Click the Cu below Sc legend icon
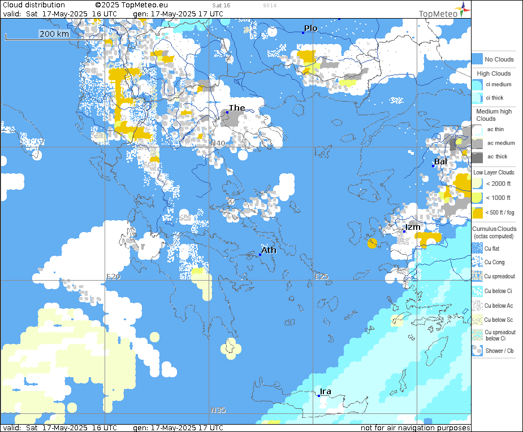 (x=477, y=320)
